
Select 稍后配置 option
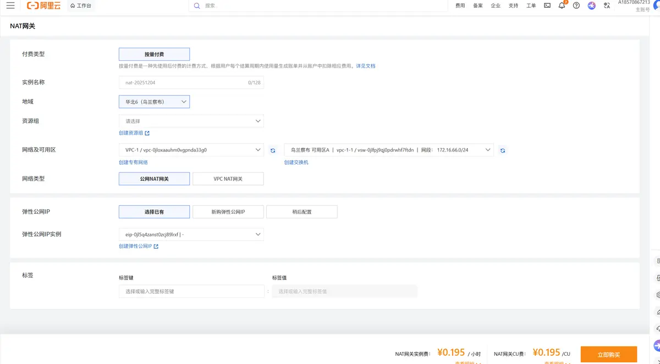tap(301, 212)
